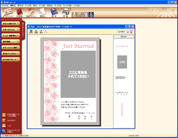This screenshot has width=178, height=138.
Task: Open the ウィンドウ(W) menu
Action: tap(67, 6)
